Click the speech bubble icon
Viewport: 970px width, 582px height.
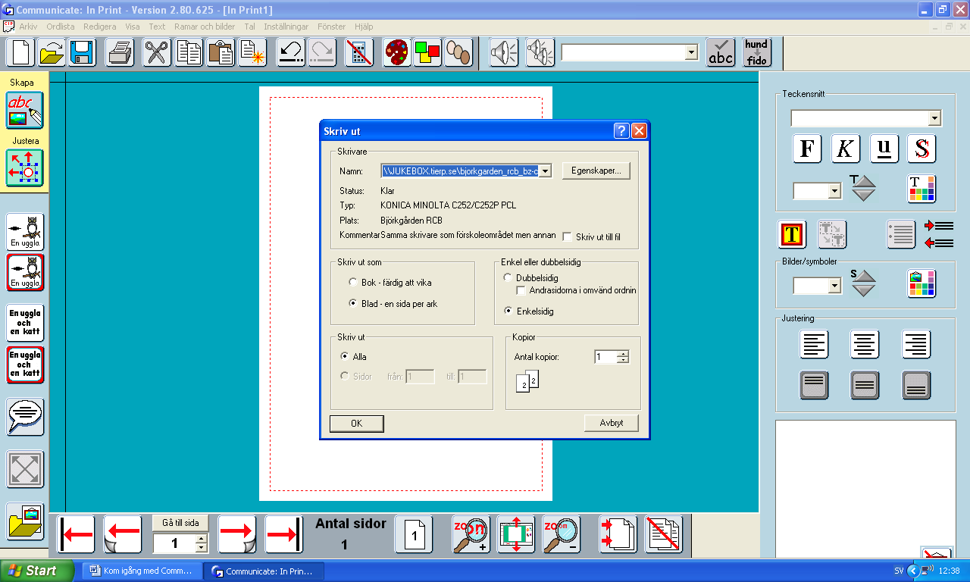tap(25, 417)
